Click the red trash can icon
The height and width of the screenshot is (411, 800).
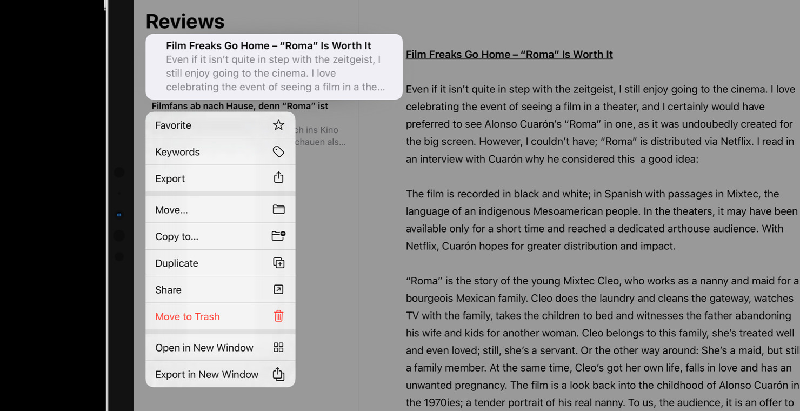click(x=278, y=316)
